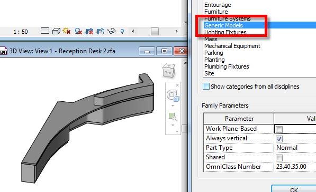Select Generic Models category
This screenshot has width=316, height=192.
(x=223, y=25)
